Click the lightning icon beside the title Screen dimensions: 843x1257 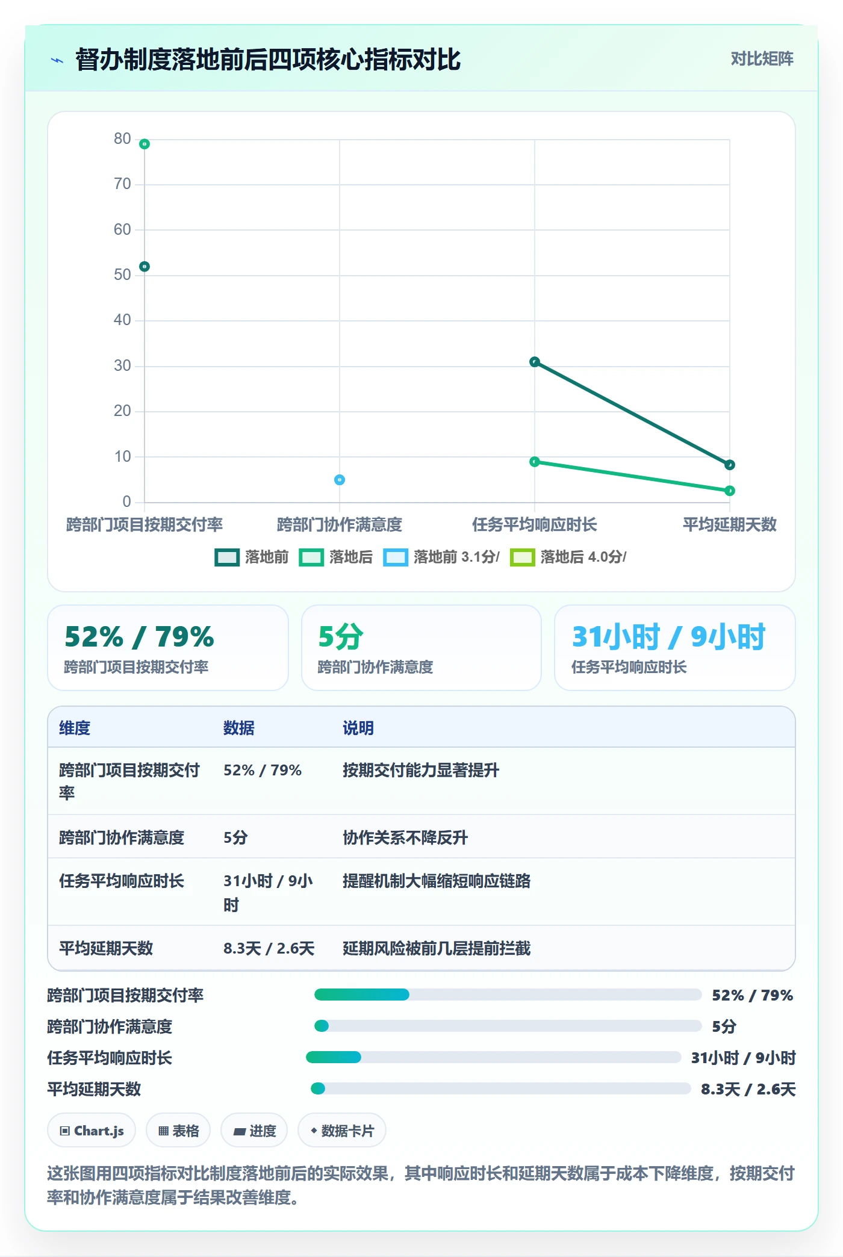[x=57, y=60]
